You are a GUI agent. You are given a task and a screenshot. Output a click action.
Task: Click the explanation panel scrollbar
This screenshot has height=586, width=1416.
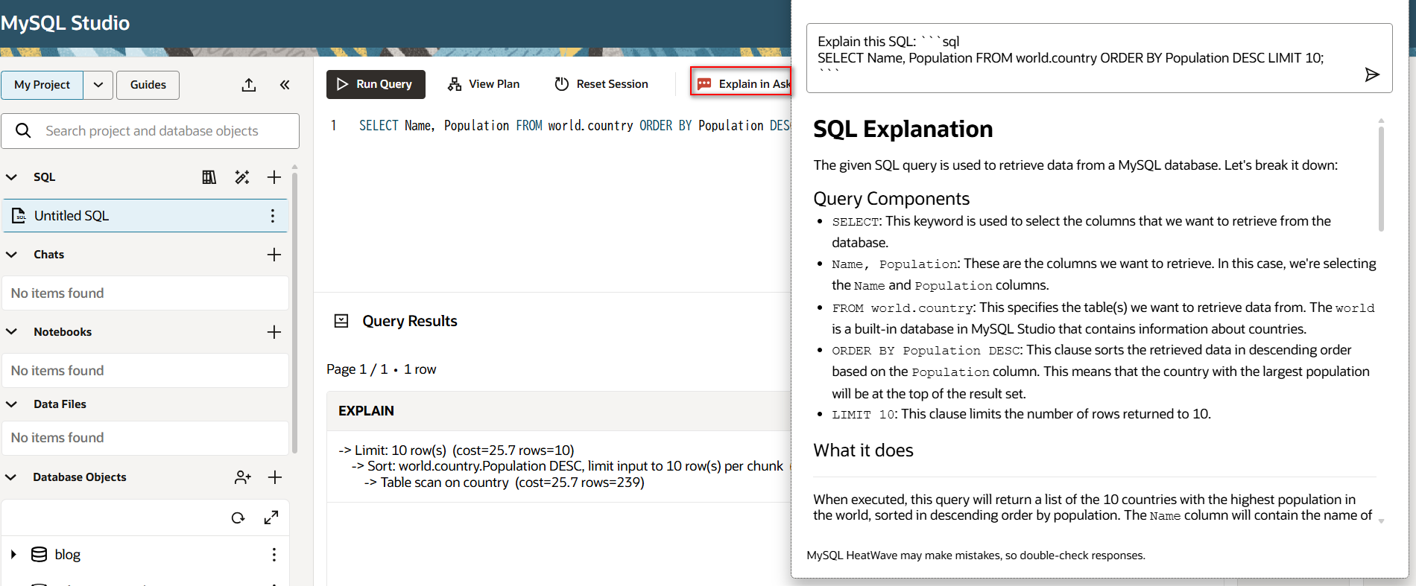pyautogui.click(x=1381, y=179)
